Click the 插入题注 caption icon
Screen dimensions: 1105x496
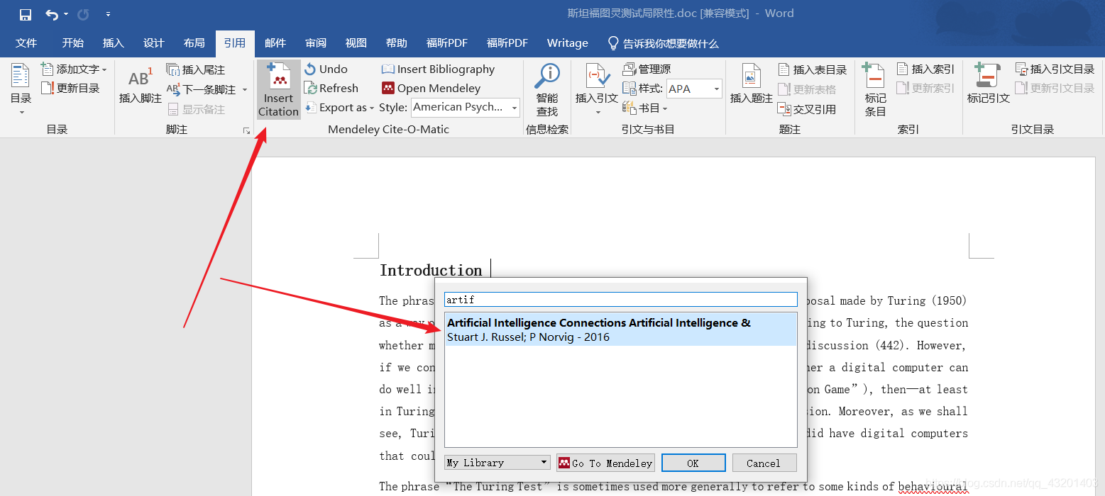[x=751, y=85]
